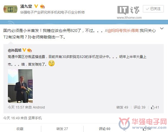This screenshot has width=168, height=132.
Task: Like the main post with 54 likes
Action: click(x=147, y=129)
